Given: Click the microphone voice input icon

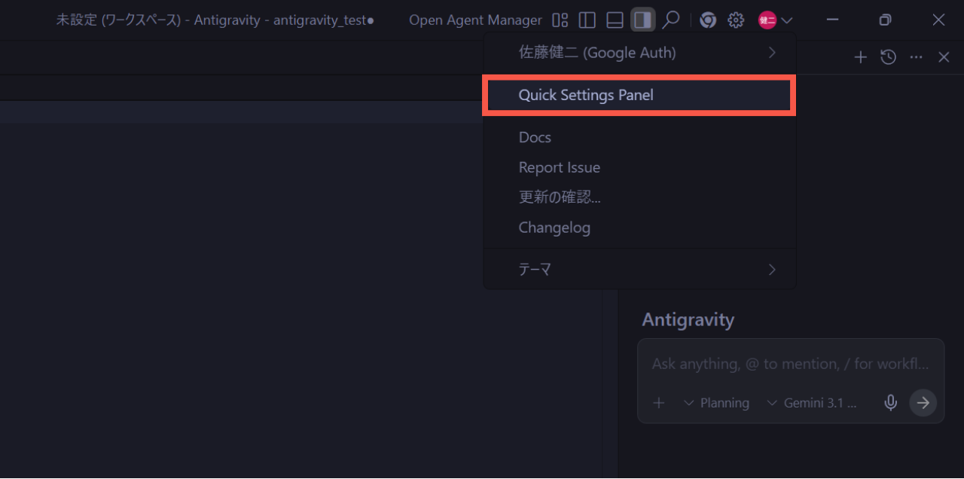Looking at the screenshot, I should click(890, 403).
